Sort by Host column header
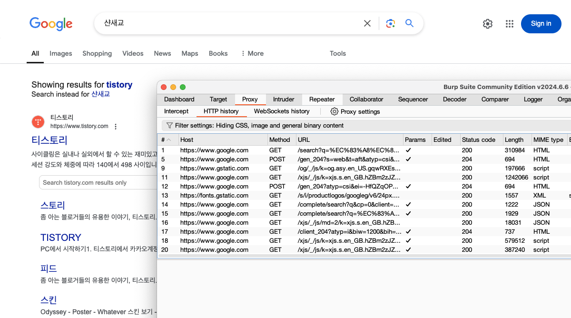Viewport: 571px width, 318px height. click(223, 139)
